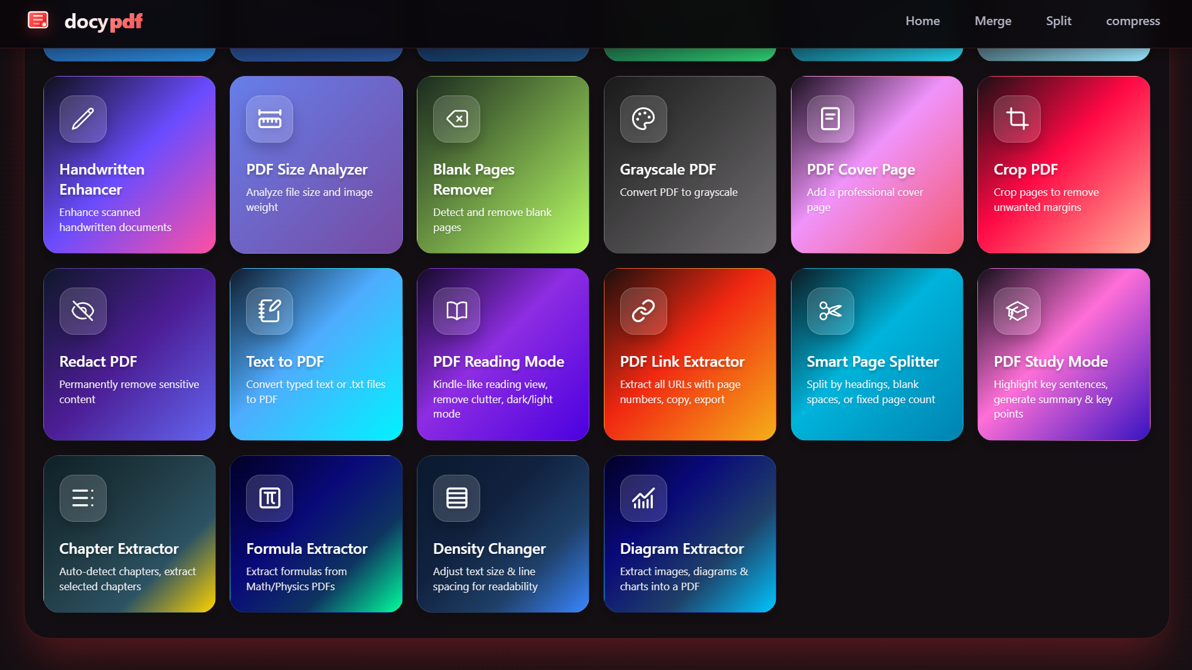Screen dimensions: 1192x670
Task: Click the Density Changer card
Action: pos(502,534)
